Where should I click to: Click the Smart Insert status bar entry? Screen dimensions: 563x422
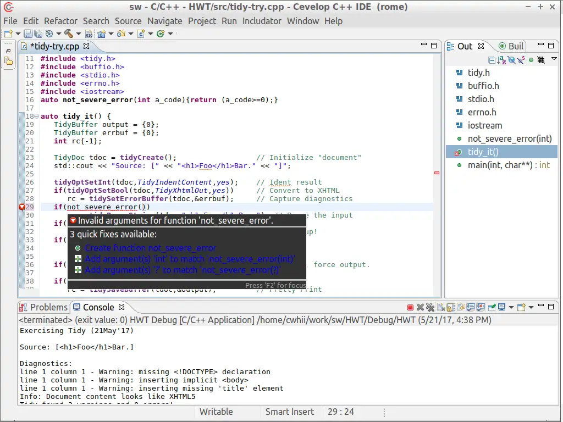tap(289, 412)
